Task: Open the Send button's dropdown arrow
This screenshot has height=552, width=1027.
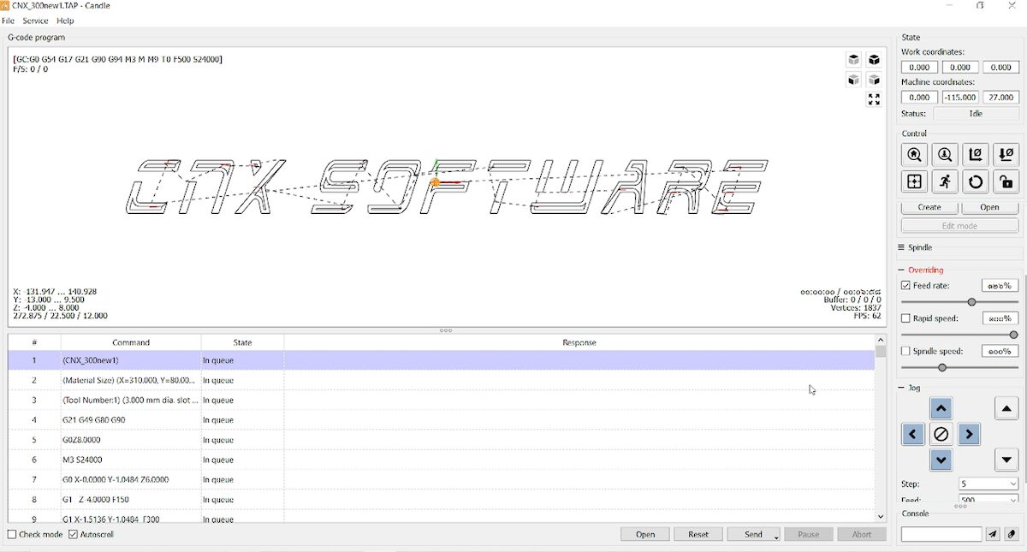Action: pos(776,536)
